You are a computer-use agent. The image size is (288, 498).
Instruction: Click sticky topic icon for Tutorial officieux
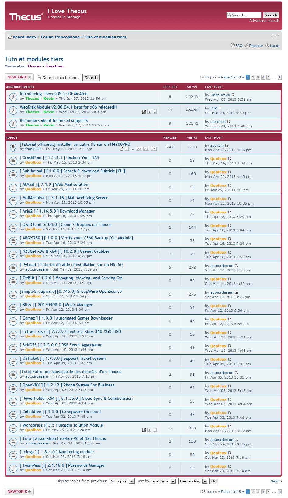coord(13,147)
